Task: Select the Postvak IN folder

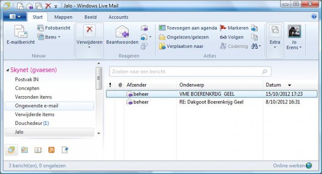Action: (27, 80)
